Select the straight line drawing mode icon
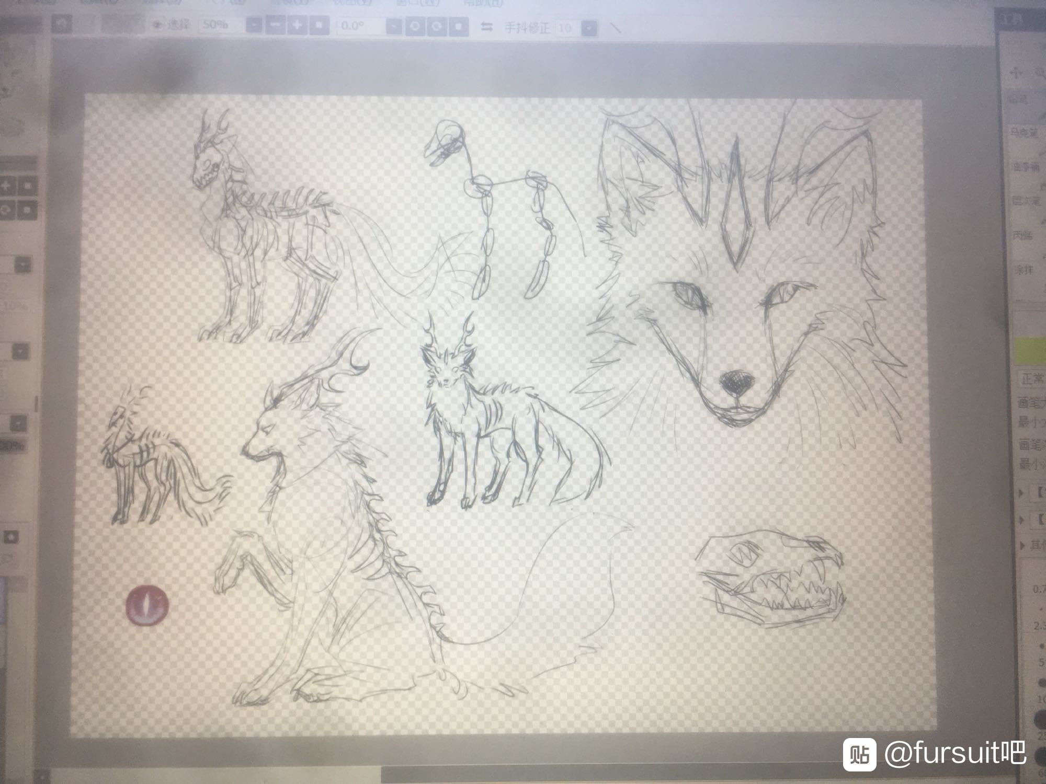Viewport: 1046px width, 784px height. point(617,28)
